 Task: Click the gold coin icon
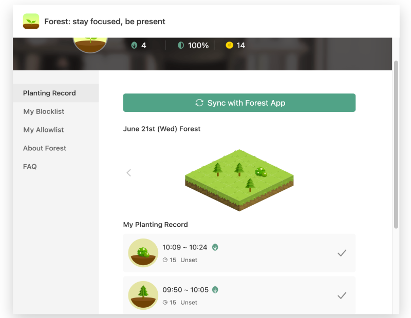coord(229,45)
